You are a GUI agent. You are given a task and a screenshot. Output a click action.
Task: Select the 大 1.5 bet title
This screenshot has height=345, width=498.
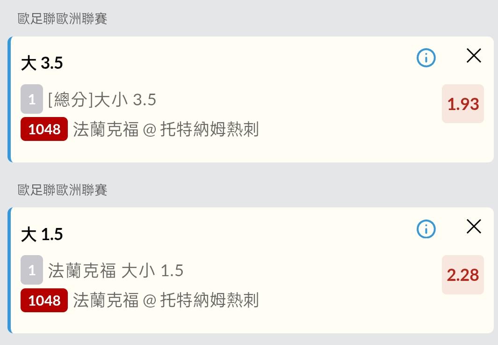[42, 234]
